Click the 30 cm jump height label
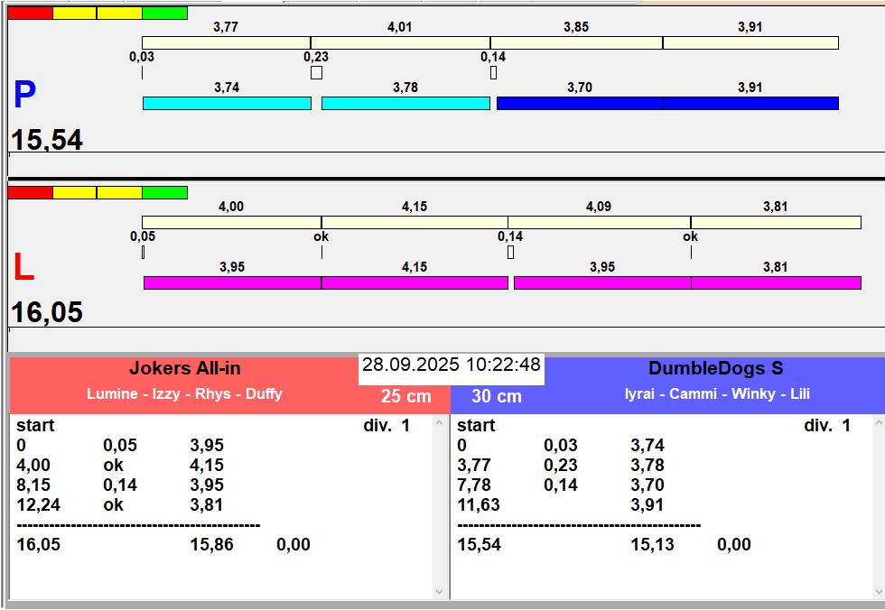 [x=497, y=396]
